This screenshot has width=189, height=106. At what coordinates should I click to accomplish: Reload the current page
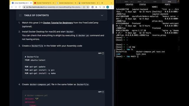tap(20, 7)
